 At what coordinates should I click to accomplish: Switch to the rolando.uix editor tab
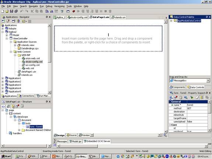pyautogui.click(x=118, y=17)
